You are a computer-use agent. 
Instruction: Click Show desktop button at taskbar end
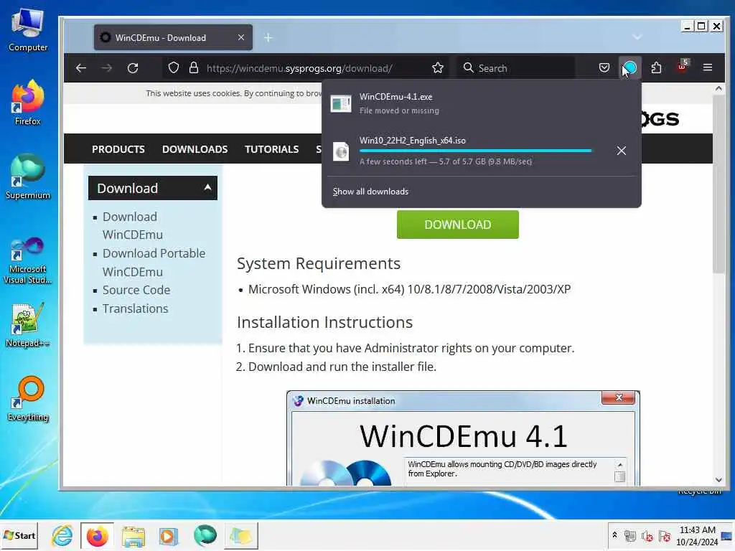coord(727,535)
